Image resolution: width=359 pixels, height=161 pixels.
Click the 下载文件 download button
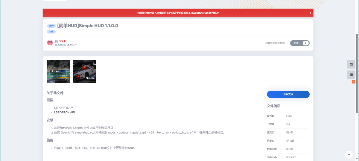pyautogui.click(x=288, y=94)
